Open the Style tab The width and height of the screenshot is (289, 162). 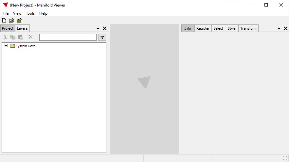(231, 28)
